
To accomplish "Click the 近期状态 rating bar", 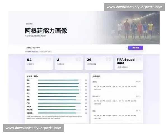I will (x=59, y=113).
